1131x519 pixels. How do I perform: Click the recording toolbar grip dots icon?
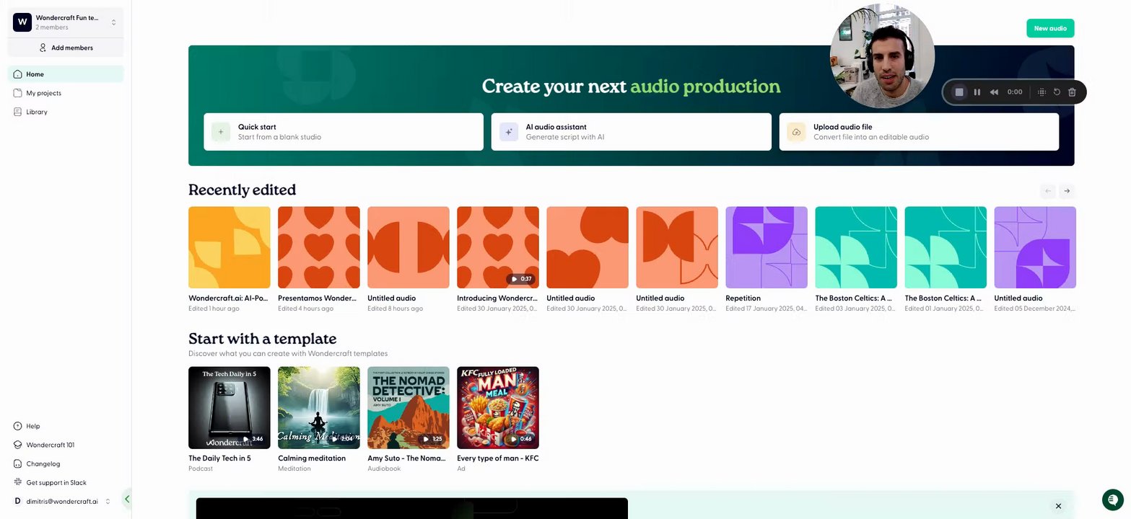coord(1042,92)
